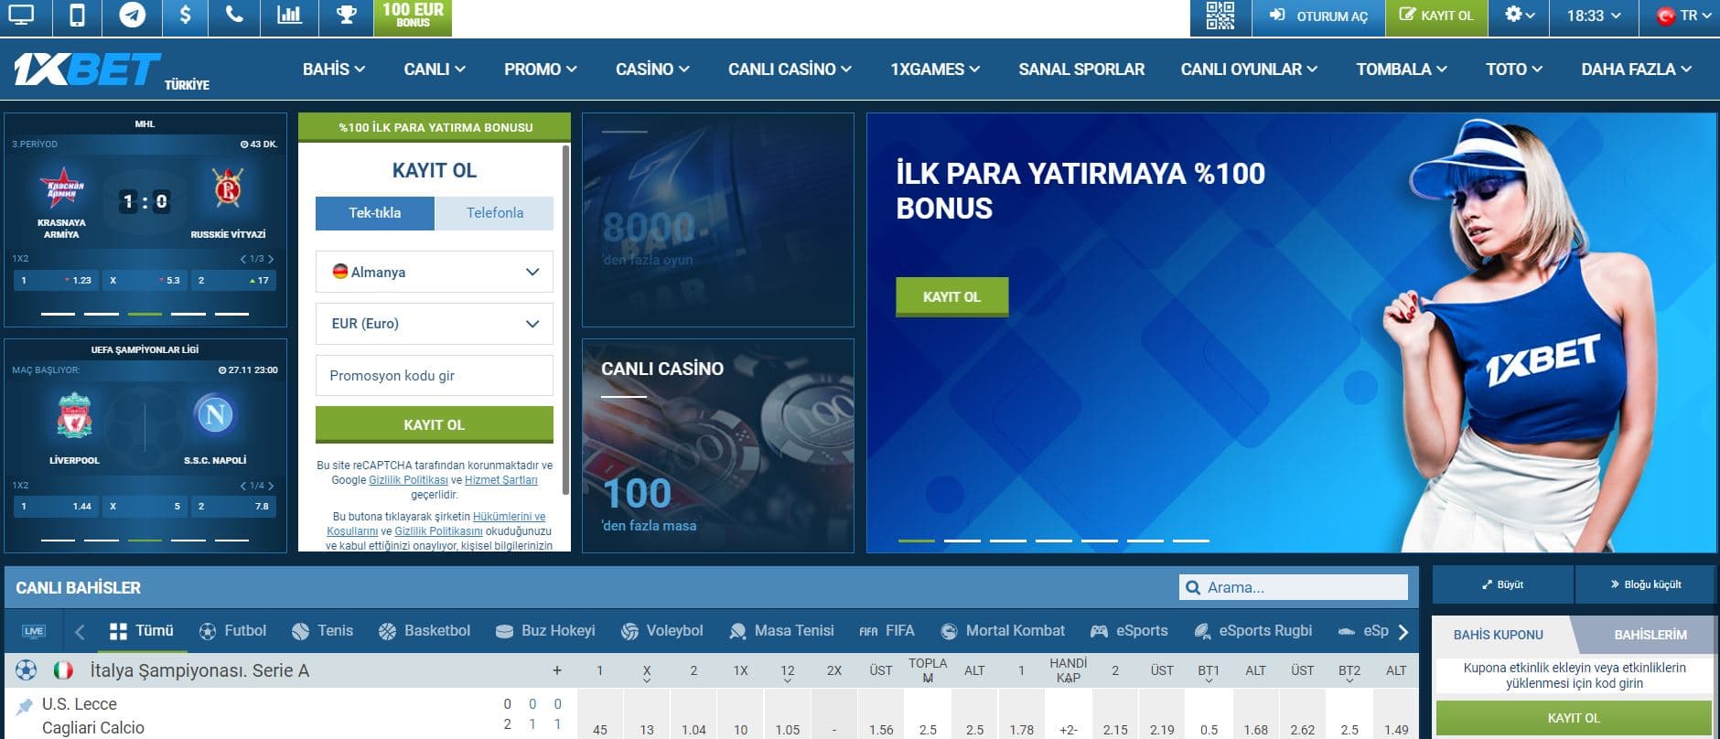Select the last banner slide indicator
The height and width of the screenshot is (739, 1720).
click(1191, 541)
